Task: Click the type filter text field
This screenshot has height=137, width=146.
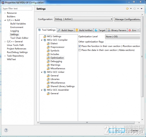Action: (x=18, y=8)
